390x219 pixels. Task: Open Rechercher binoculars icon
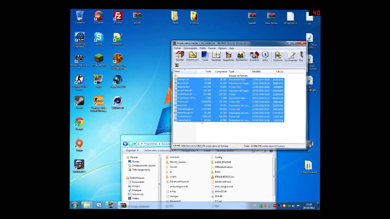pyautogui.click(x=242, y=56)
